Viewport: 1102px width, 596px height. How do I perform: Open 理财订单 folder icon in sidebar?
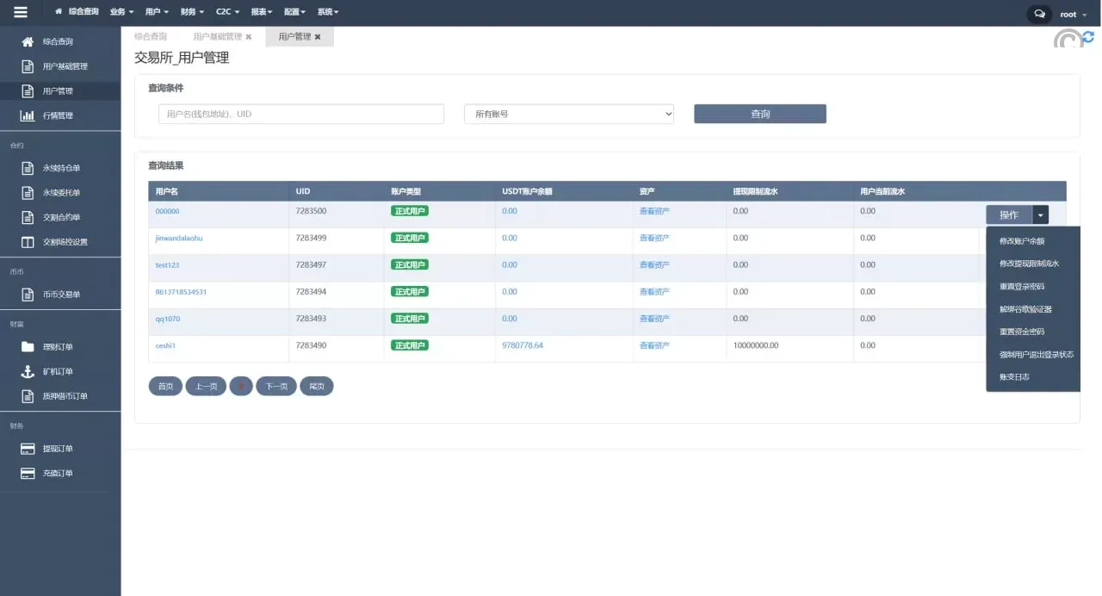pyautogui.click(x=28, y=347)
